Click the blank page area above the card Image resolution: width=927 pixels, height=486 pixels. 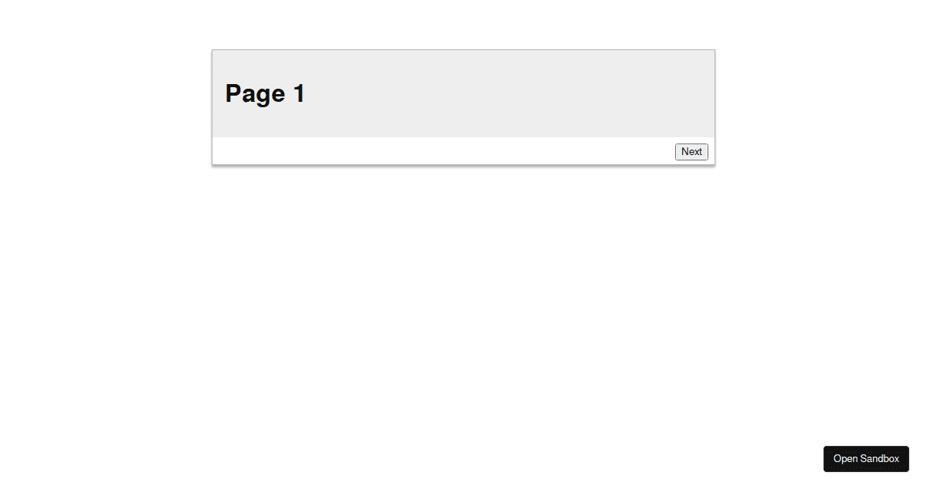pyautogui.click(x=463, y=25)
